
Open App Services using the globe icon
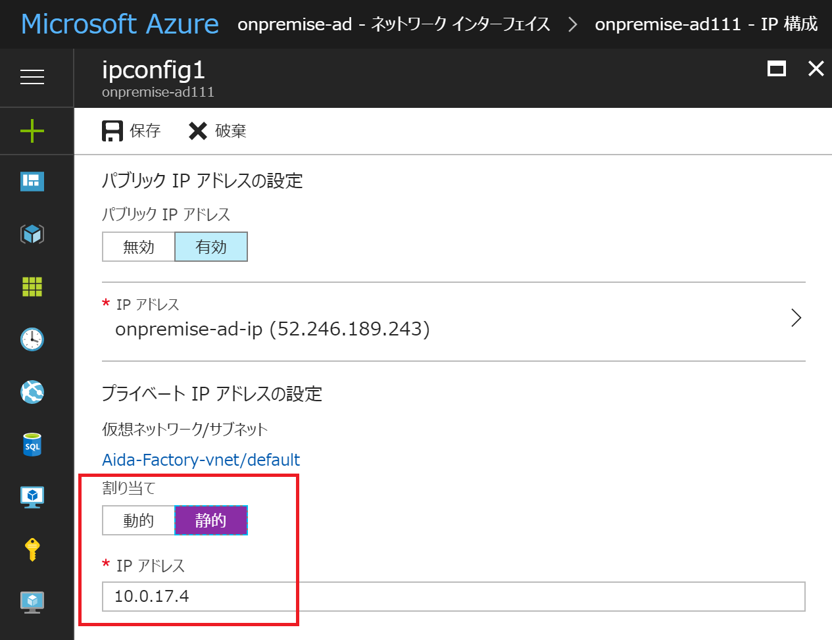(x=32, y=392)
